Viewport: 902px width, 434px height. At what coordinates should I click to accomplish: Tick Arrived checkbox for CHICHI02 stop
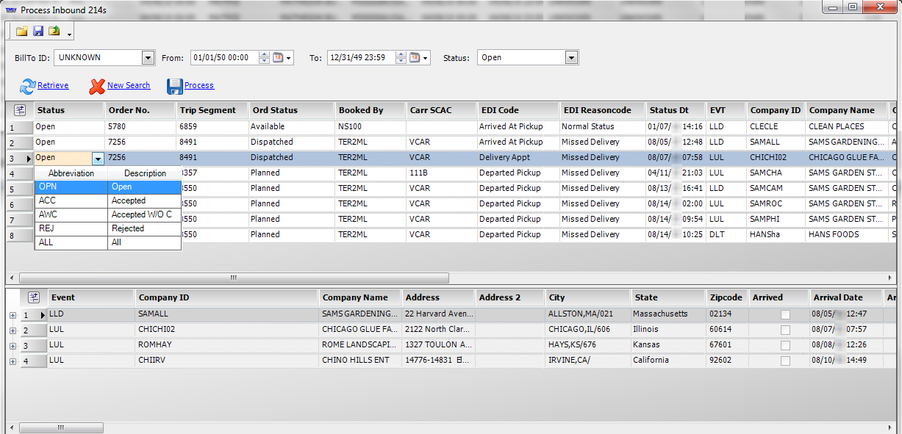pyautogui.click(x=785, y=330)
